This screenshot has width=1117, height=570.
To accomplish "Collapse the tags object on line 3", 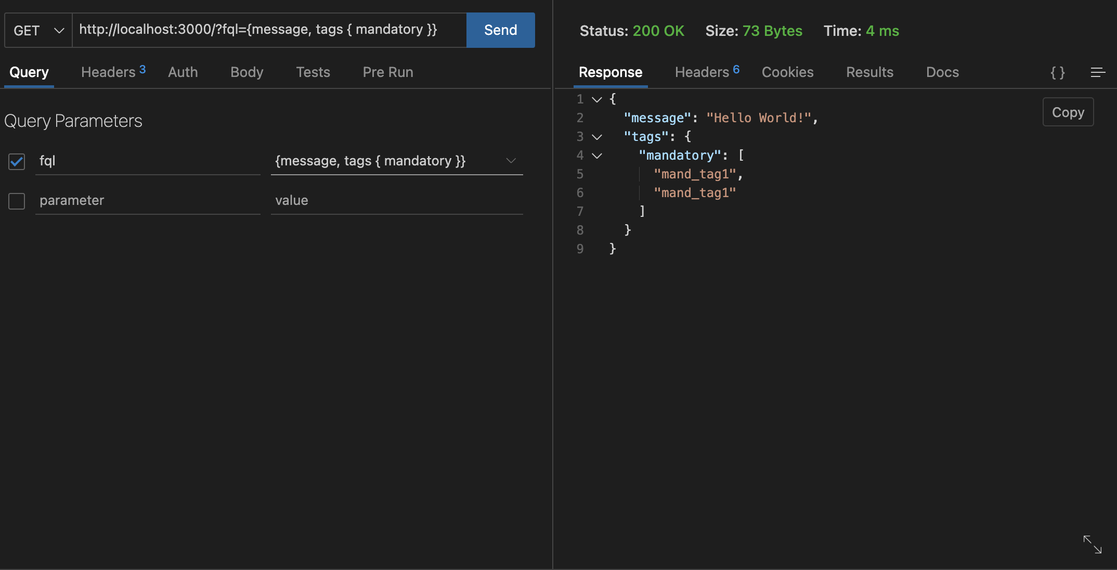I will 597,137.
